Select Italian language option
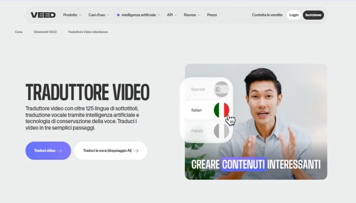 tap(207, 110)
